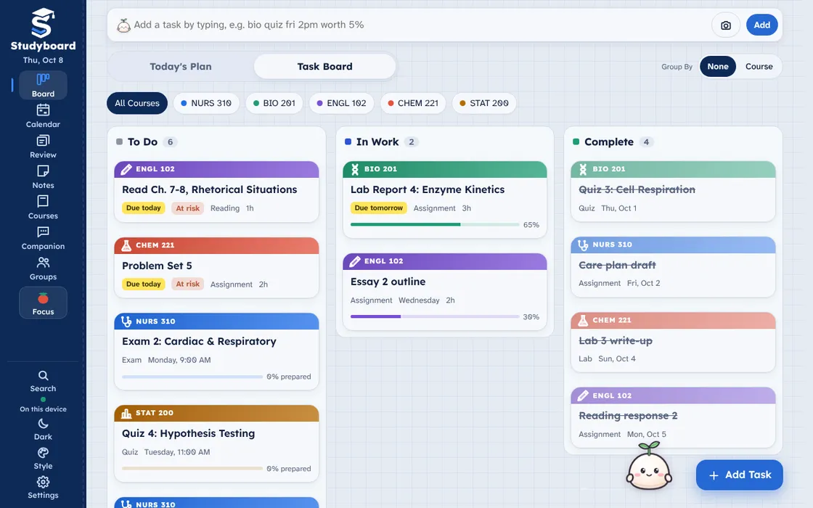Open the Companion chat in sidebar
Screen dimensions: 813x508
coord(43,238)
